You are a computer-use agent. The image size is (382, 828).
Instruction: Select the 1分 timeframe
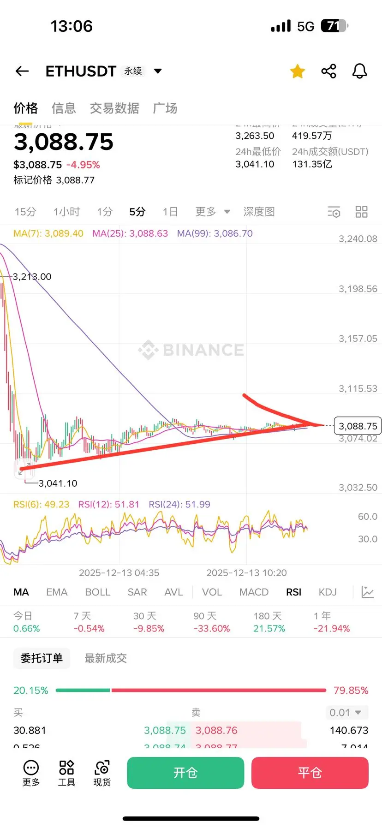(105, 212)
